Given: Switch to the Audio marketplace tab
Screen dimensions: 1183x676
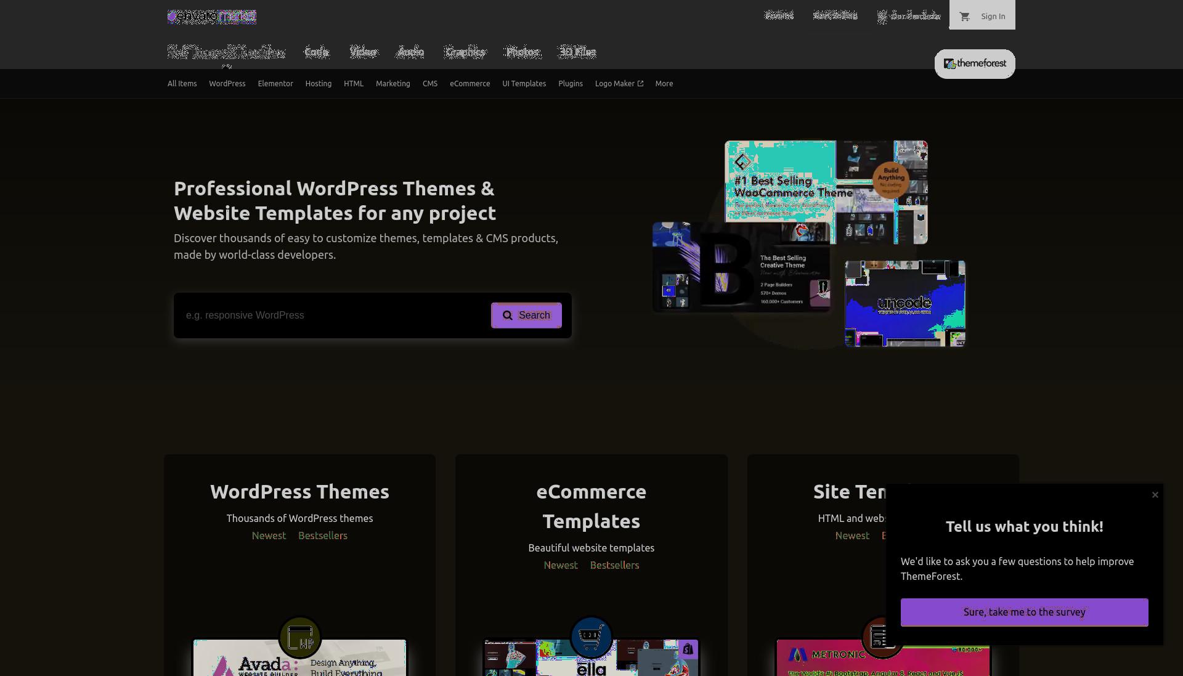Looking at the screenshot, I should (x=410, y=52).
